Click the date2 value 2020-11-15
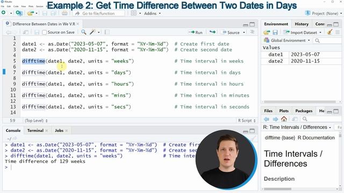 tap(305, 61)
